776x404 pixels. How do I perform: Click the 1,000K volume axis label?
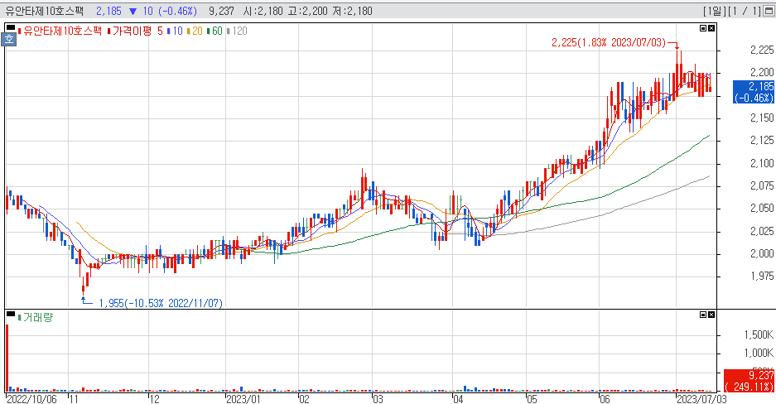tap(759, 353)
